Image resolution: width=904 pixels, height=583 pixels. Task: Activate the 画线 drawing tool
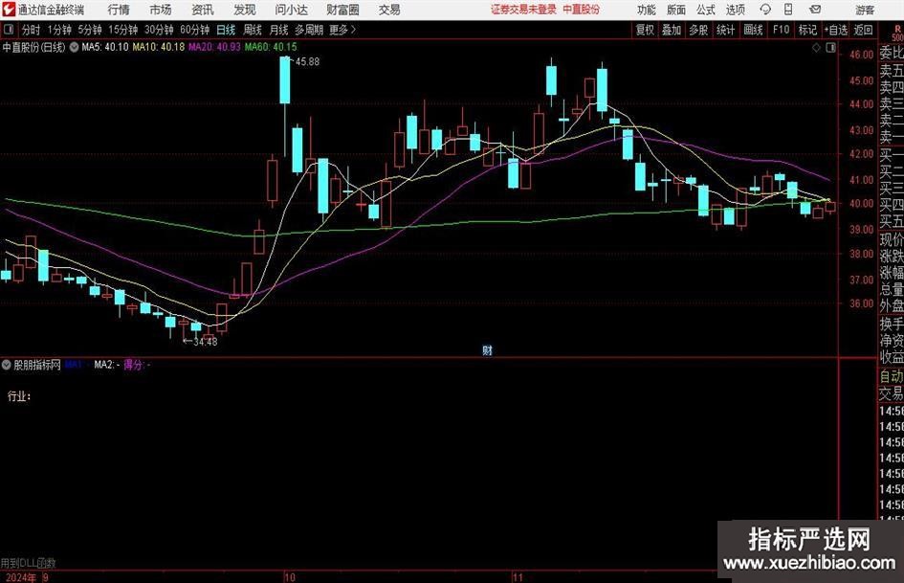[x=753, y=30]
